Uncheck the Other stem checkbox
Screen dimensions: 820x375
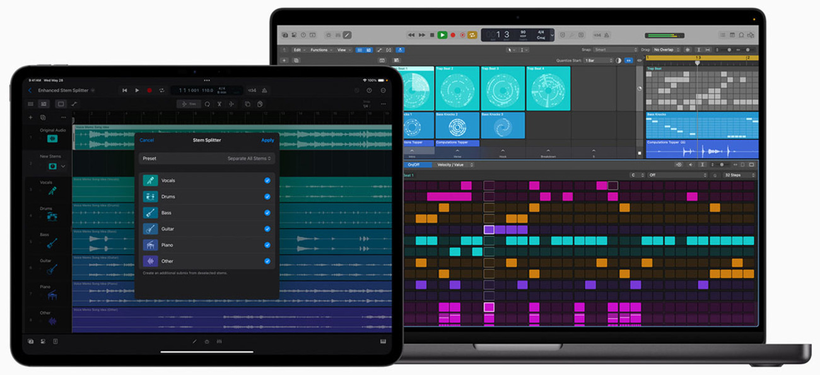267,261
